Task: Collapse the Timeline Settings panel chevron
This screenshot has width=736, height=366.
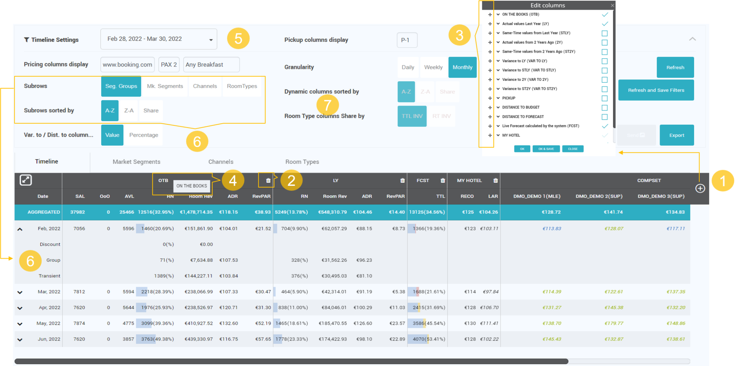Action: click(692, 39)
